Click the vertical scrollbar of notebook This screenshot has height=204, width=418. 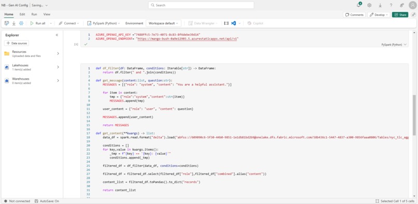(414, 115)
